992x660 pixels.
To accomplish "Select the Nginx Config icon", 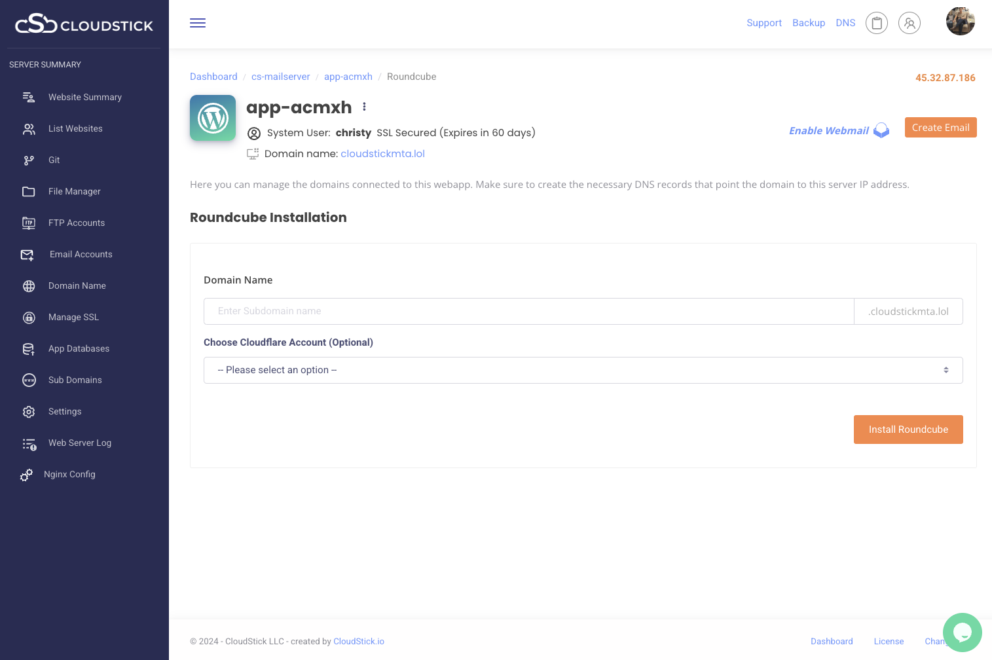I will 27,475.
